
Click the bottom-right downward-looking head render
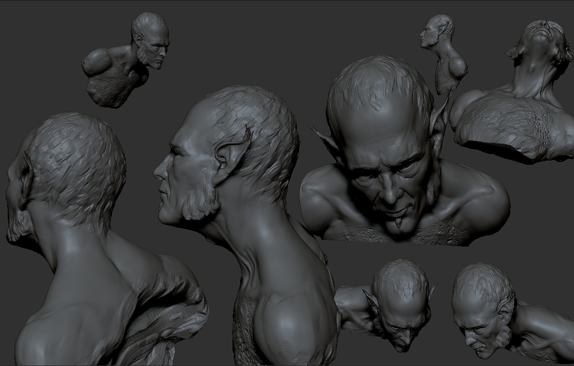click(512, 313)
